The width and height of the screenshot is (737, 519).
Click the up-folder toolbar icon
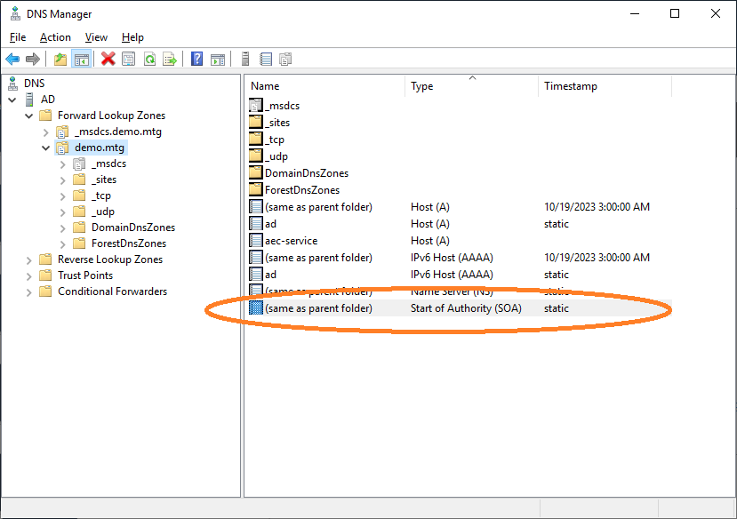59,60
